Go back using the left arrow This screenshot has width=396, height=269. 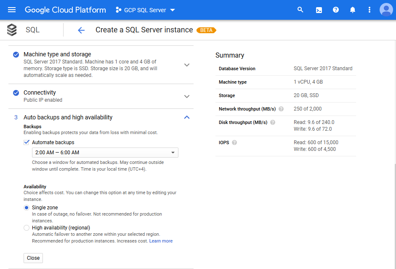click(81, 30)
